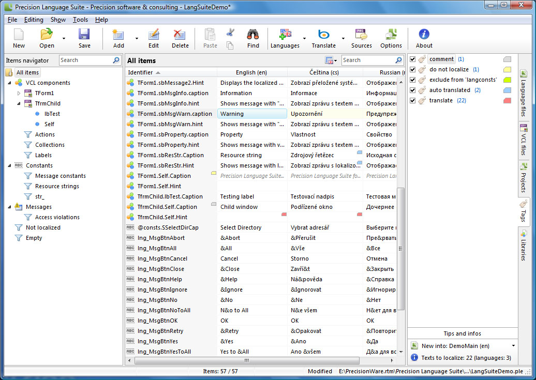The width and height of the screenshot is (536, 380).
Task: Click the tag icon beside translate
Action: pos(423,100)
